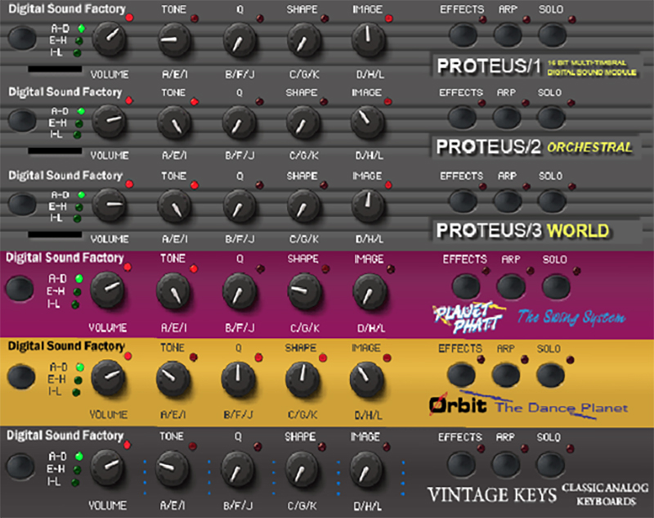Adjust the Proteus/3 Tone A/E/I knob
This screenshot has height=518, width=654.
pyautogui.click(x=174, y=205)
